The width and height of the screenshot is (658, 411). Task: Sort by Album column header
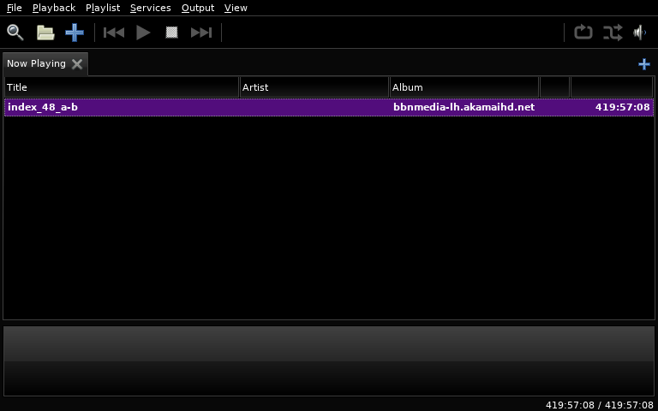pos(464,87)
